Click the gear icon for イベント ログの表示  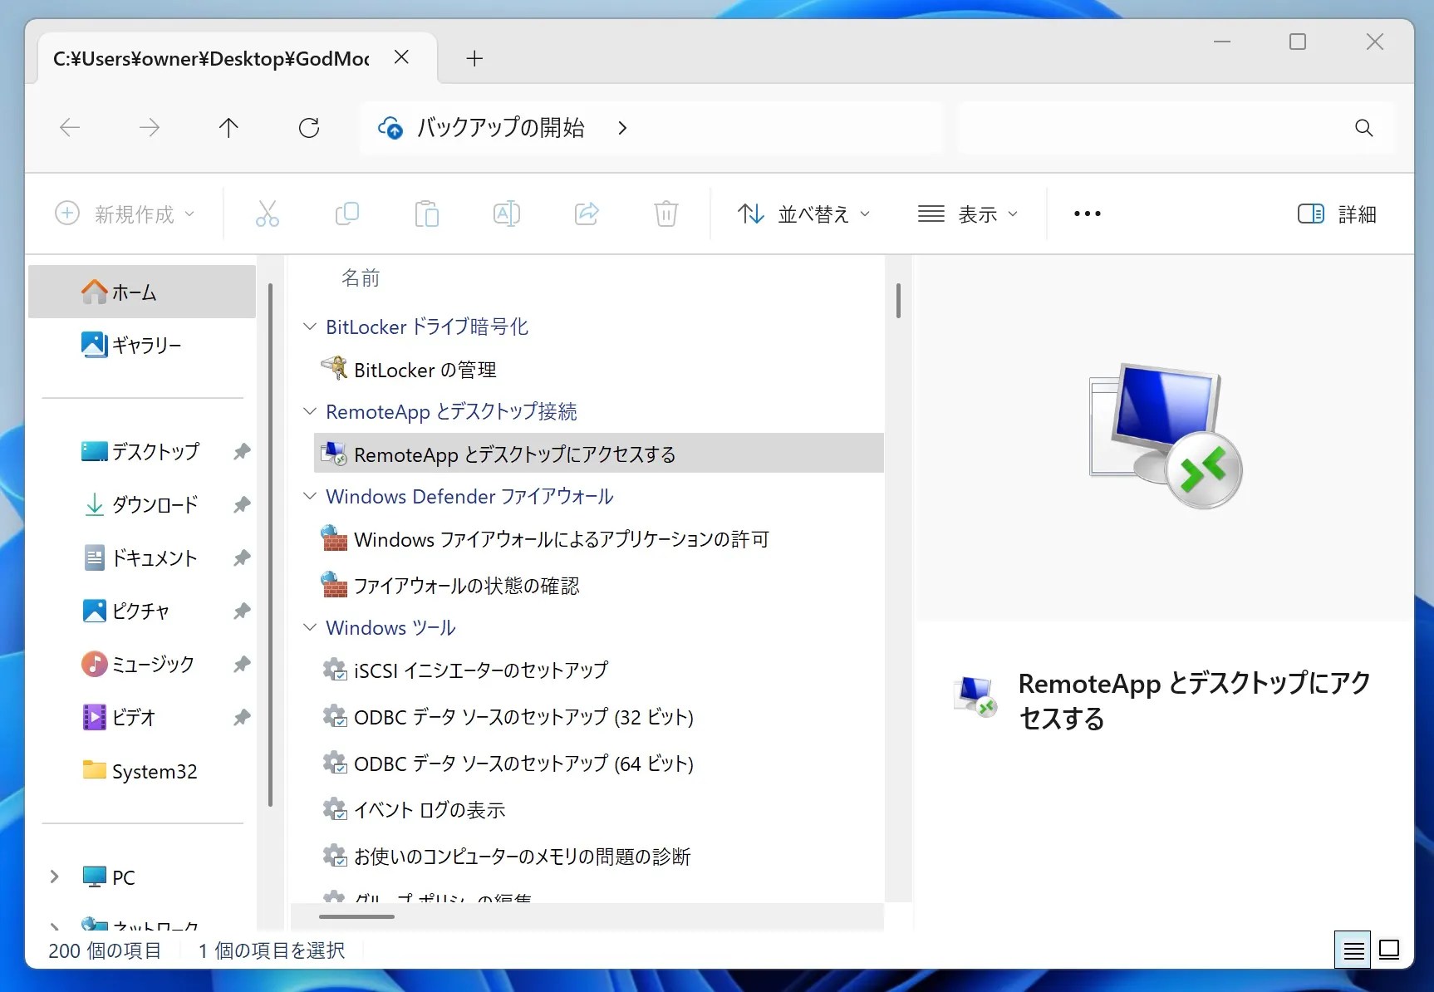(x=335, y=809)
